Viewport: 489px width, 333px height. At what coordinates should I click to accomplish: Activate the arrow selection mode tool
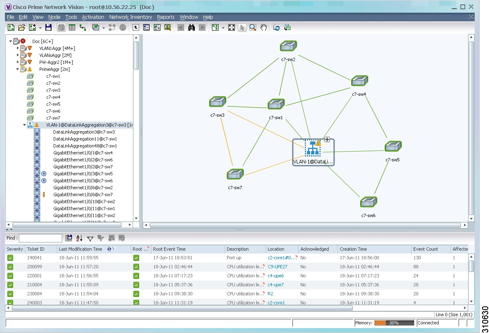click(x=242, y=28)
